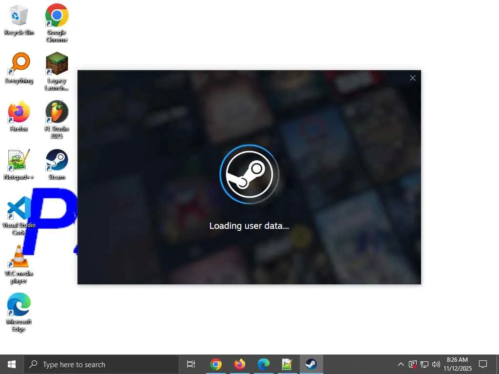Click the Loading user data text
Viewport: 499px width, 374px height.
(x=249, y=226)
